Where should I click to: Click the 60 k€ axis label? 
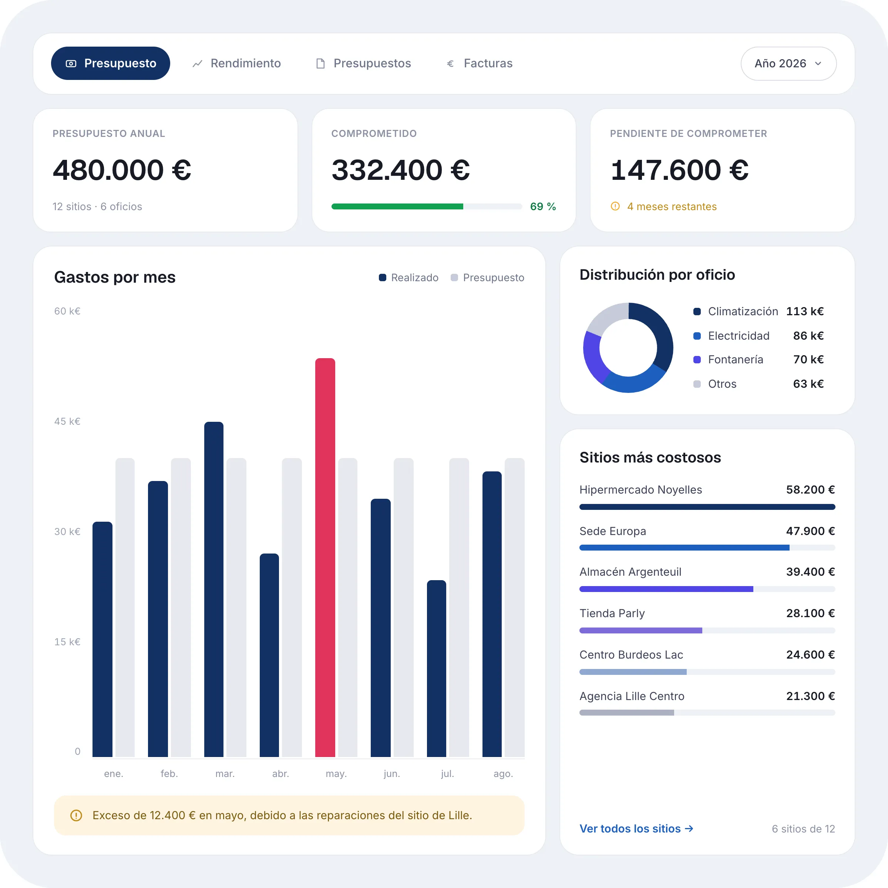pos(67,311)
